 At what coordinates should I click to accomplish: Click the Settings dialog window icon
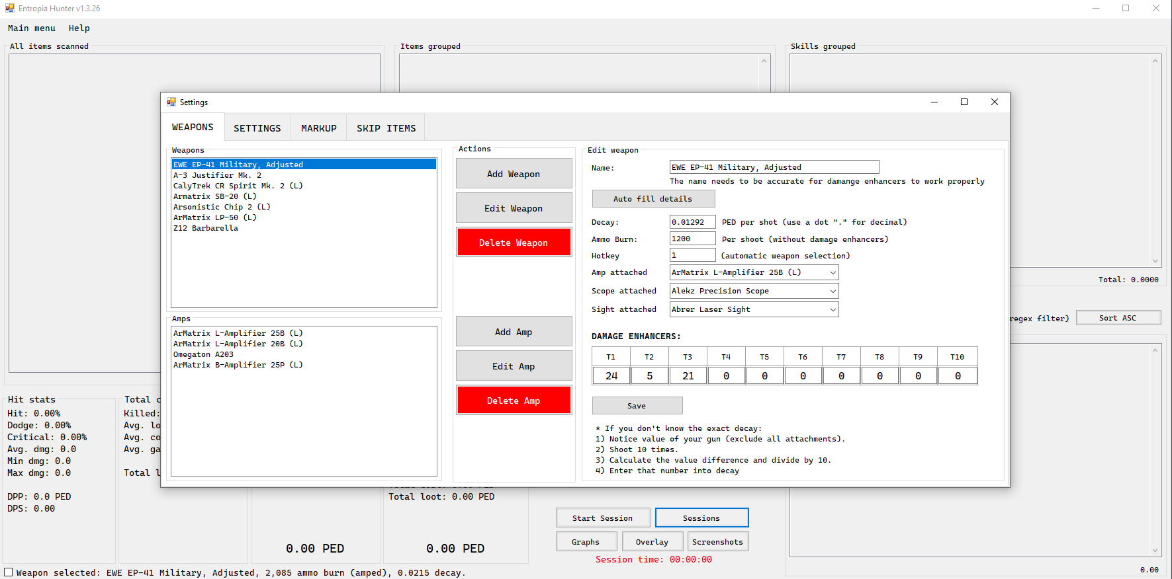[x=171, y=102]
